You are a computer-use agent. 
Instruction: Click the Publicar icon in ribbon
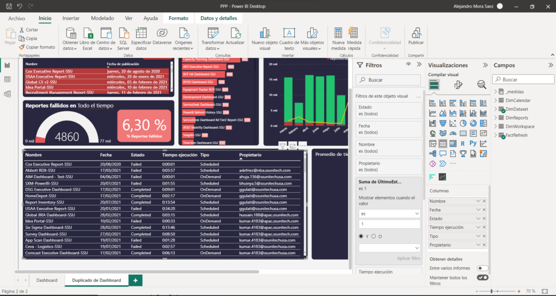pos(416,33)
